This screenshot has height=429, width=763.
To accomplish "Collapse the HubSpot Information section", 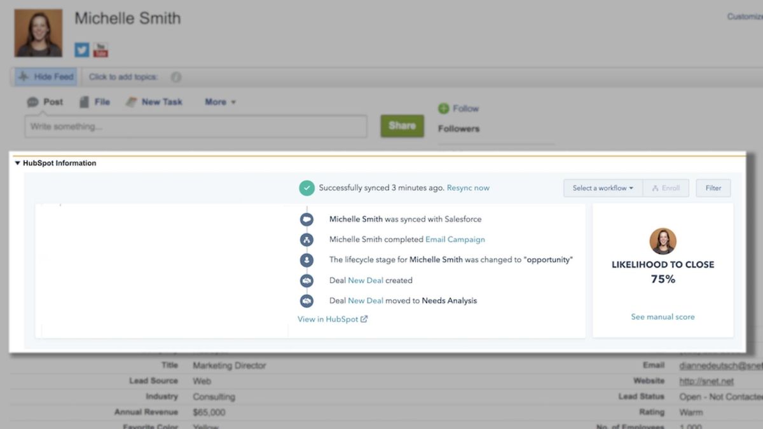I will 16,163.
